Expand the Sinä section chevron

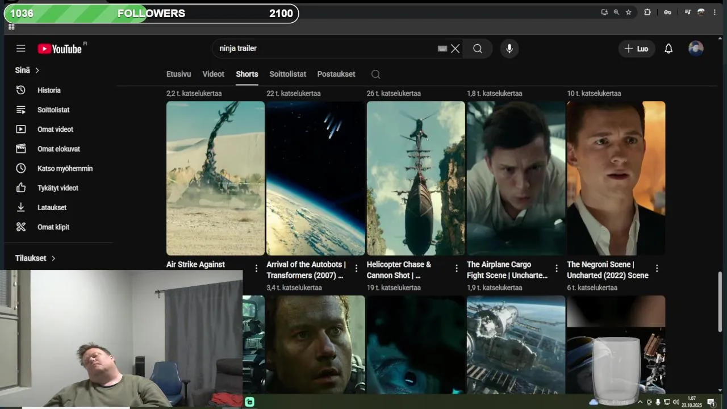point(37,70)
